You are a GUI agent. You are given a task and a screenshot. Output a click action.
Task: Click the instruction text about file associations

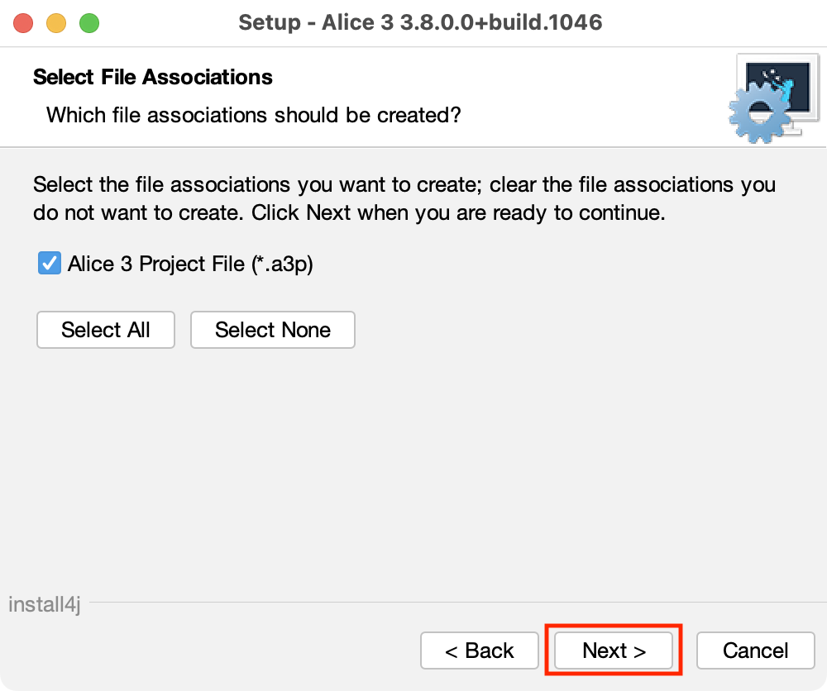point(404,198)
